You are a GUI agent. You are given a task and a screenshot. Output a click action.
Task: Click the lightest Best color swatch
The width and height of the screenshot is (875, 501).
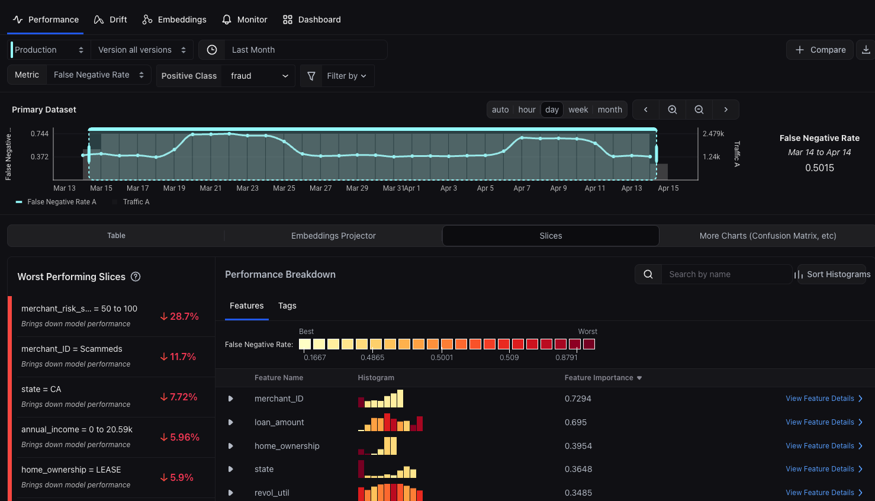click(x=305, y=344)
